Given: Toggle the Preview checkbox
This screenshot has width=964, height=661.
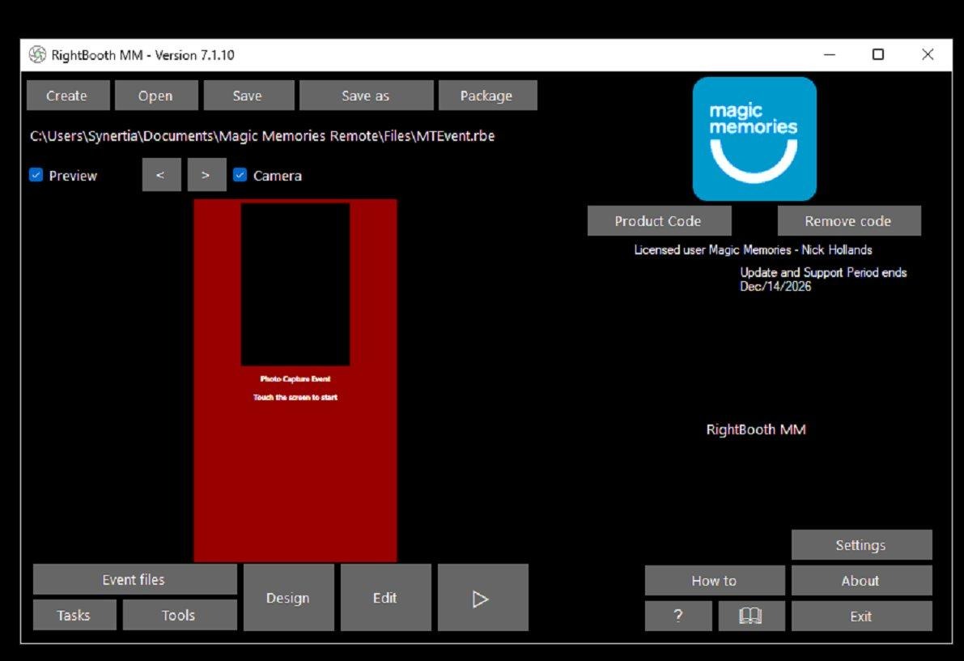Looking at the screenshot, I should click(x=36, y=175).
